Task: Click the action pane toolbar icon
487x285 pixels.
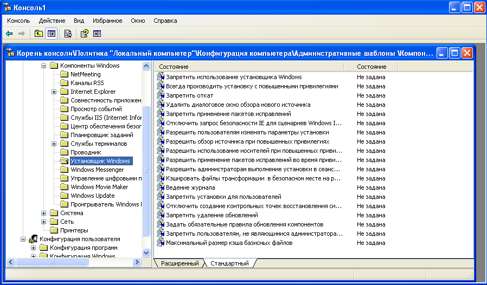Action: [x=97, y=34]
